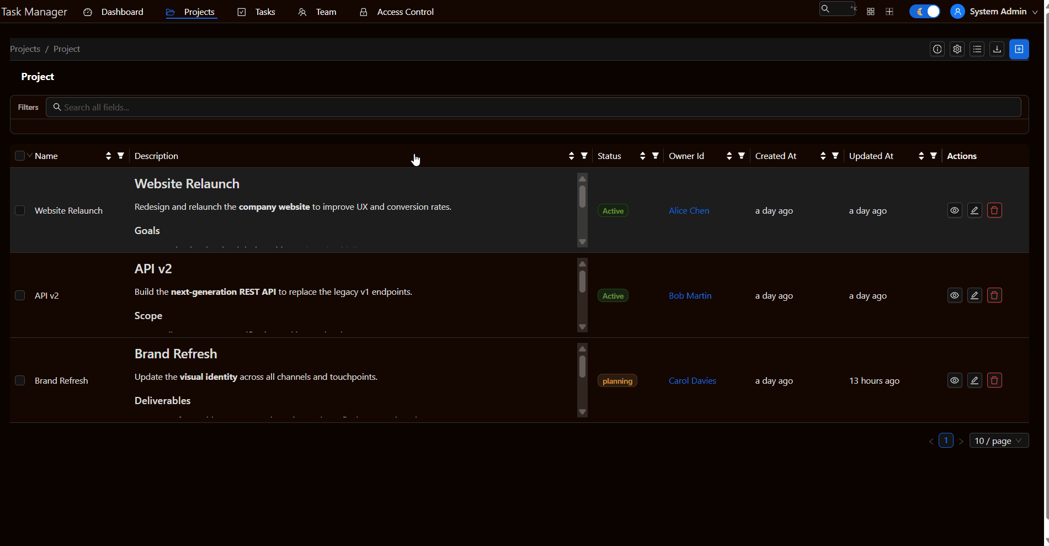This screenshot has width=1049, height=546.
Task: Toggle the dark mode switch
Action: click(925, 12)
